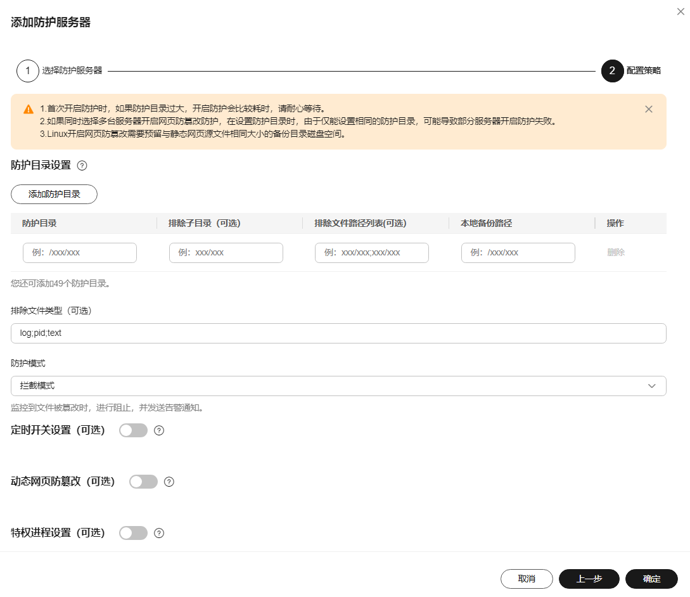Click step 2 circle 配置策略
690x597 pixels.
[612, 71]
